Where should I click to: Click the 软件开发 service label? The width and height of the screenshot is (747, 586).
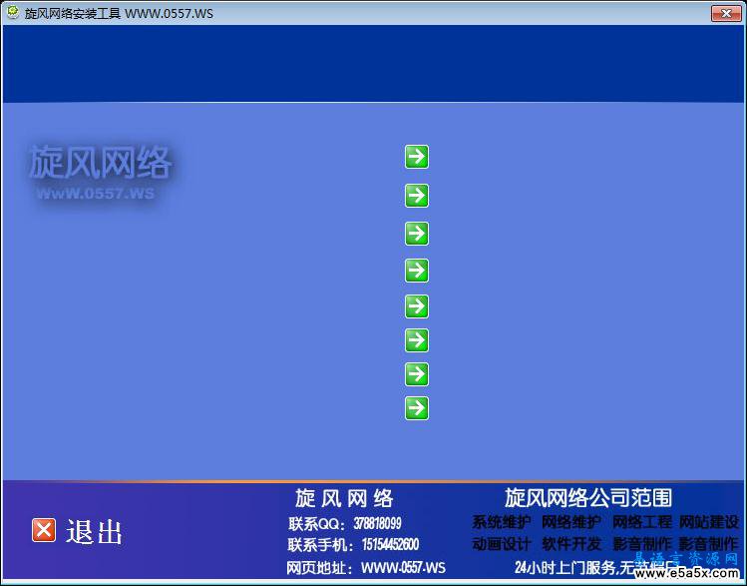[x=571, y=545]
